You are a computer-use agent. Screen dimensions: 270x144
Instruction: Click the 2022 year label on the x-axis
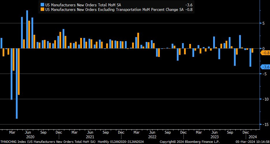[x=152, y=137]
